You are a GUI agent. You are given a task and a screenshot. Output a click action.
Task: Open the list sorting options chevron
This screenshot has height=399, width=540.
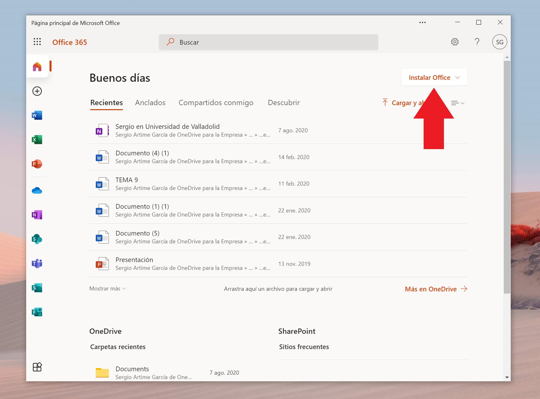(x=457, y=103)
